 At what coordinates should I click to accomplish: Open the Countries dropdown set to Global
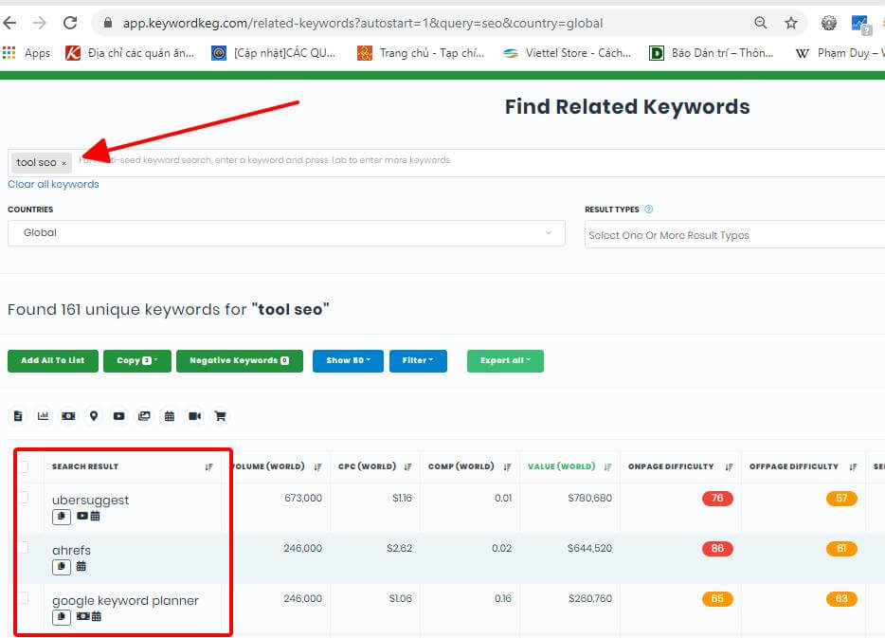[x=286, y=232]
